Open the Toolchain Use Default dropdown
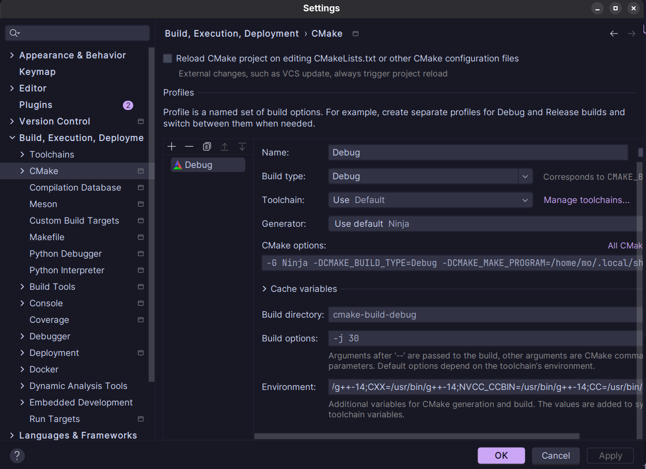The image size is (646, 469). pyautogui.click(x=431, y=200)
